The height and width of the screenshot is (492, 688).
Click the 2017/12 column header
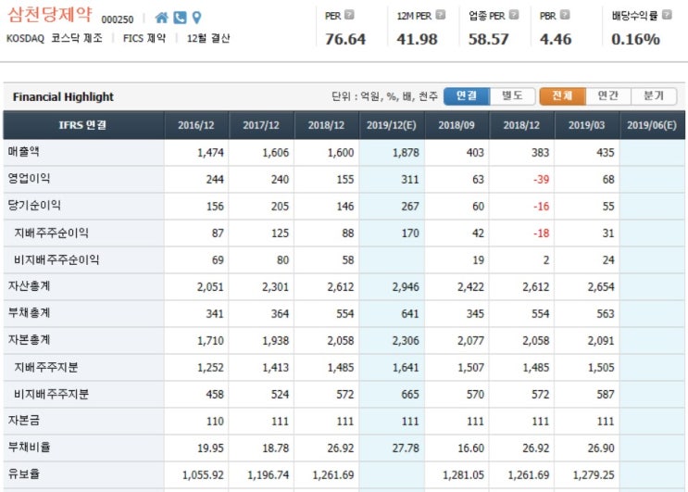(261, 125)
